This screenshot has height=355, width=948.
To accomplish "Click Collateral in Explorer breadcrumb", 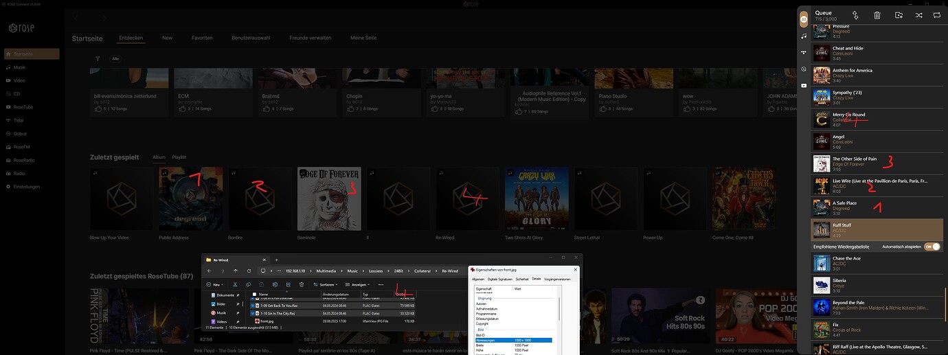I will tap(422, 271).
